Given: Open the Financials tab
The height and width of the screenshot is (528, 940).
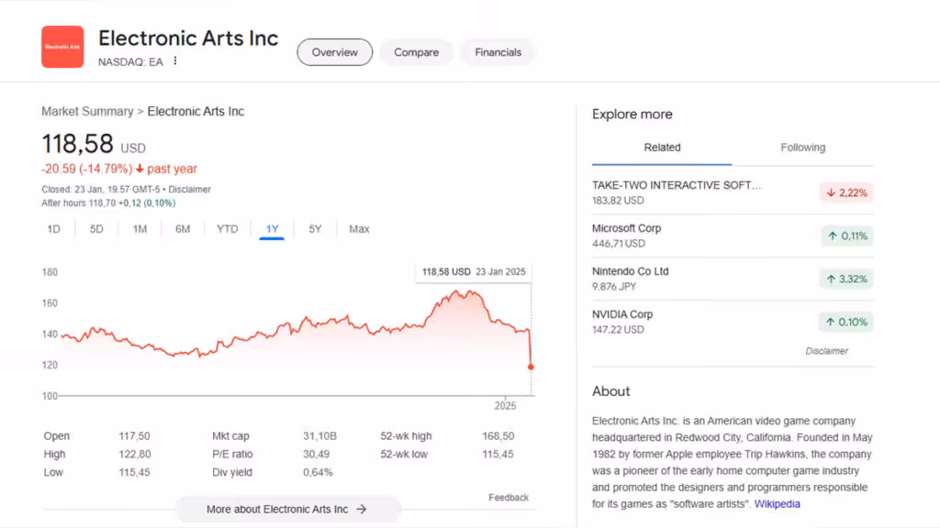Looking at the screenshot, I should [x=498, y=52].
